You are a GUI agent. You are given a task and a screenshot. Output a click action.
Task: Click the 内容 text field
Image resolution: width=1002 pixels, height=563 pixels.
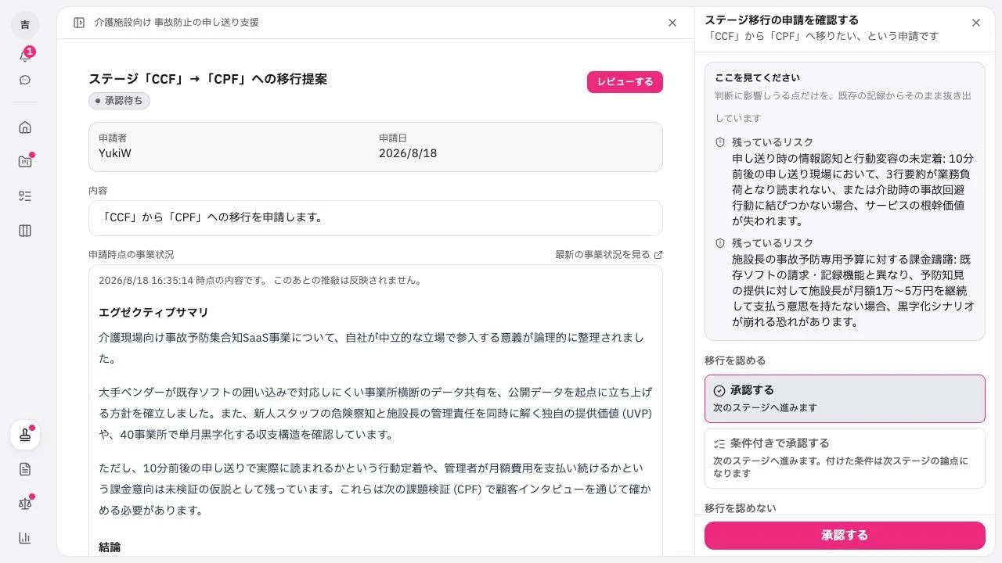click(x=376, y=218)
